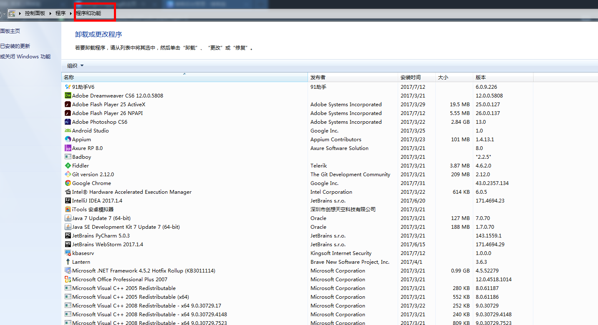
Task: Open the 已安装的更新 link
Action: 15,46
